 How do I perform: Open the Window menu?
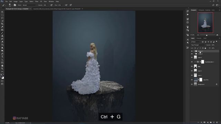pos(51,1)
